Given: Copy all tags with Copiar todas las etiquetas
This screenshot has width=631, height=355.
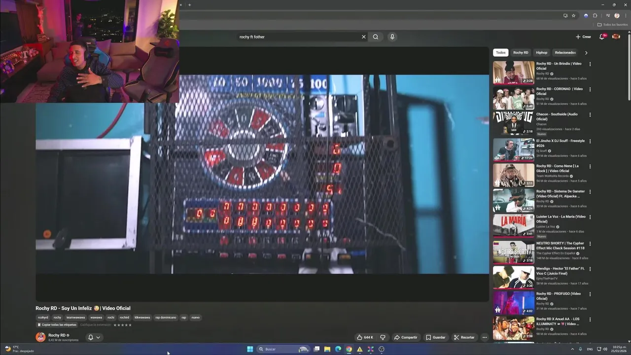Looking at the screenshot, I should coord(57,324).
